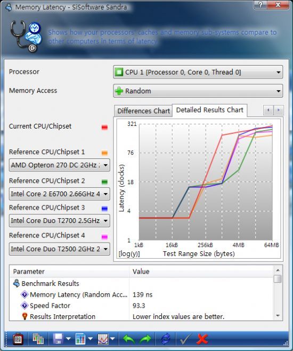
Task: Click the options sliders icon in bottom toolbar
Action: point(18,339)
